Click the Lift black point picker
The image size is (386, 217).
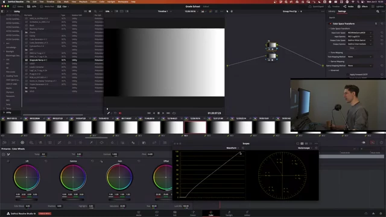coord(8,161)
